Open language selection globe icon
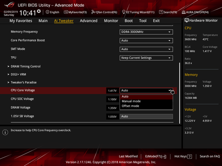222x166 pixels. (x=48, y=12)
